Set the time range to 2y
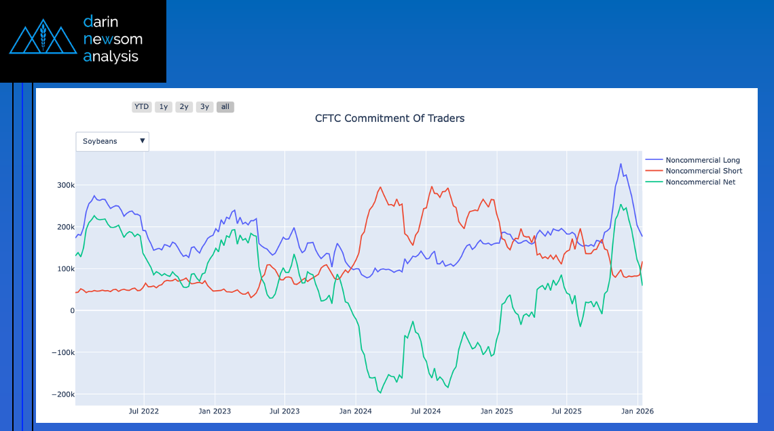 pyautogui.click(x=184, y=107)
